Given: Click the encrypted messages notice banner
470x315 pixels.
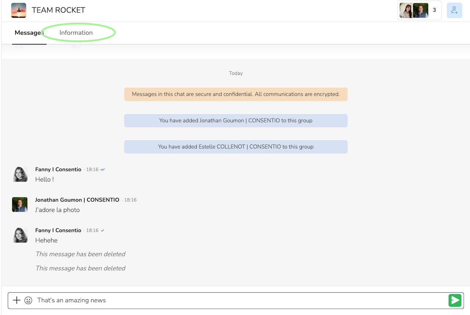Looking at the screenshot, I should (236, 94).
